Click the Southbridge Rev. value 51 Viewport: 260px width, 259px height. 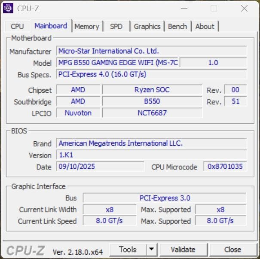tap(236, 101)
